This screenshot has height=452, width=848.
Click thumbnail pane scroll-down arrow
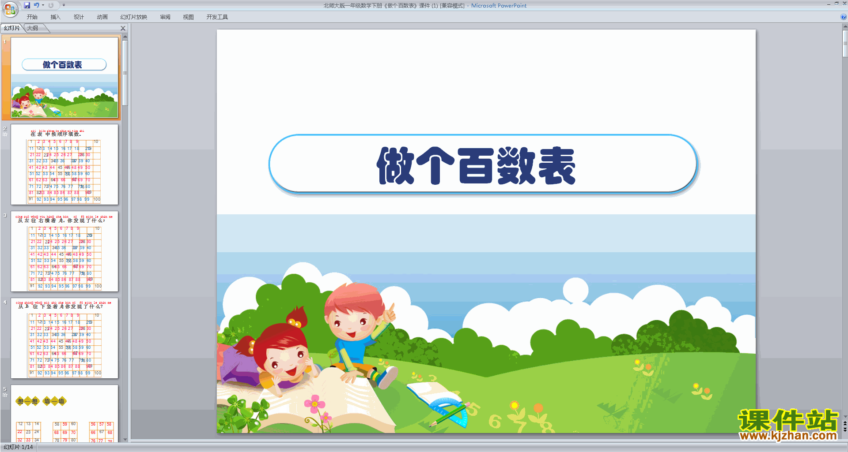pyautogui.click(x=125, y=439)
